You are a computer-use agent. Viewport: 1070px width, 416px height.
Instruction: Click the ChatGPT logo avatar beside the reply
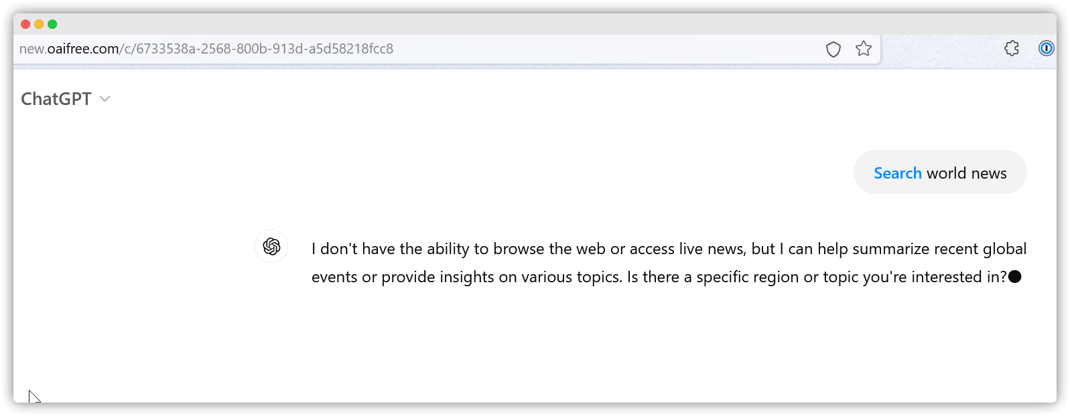pos(271,246)
